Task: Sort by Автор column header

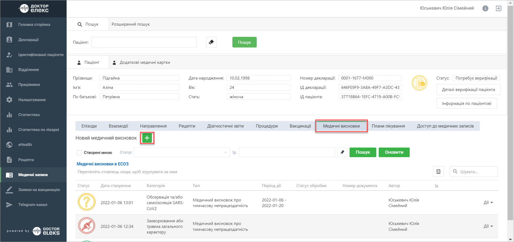Action: point(394,186)
